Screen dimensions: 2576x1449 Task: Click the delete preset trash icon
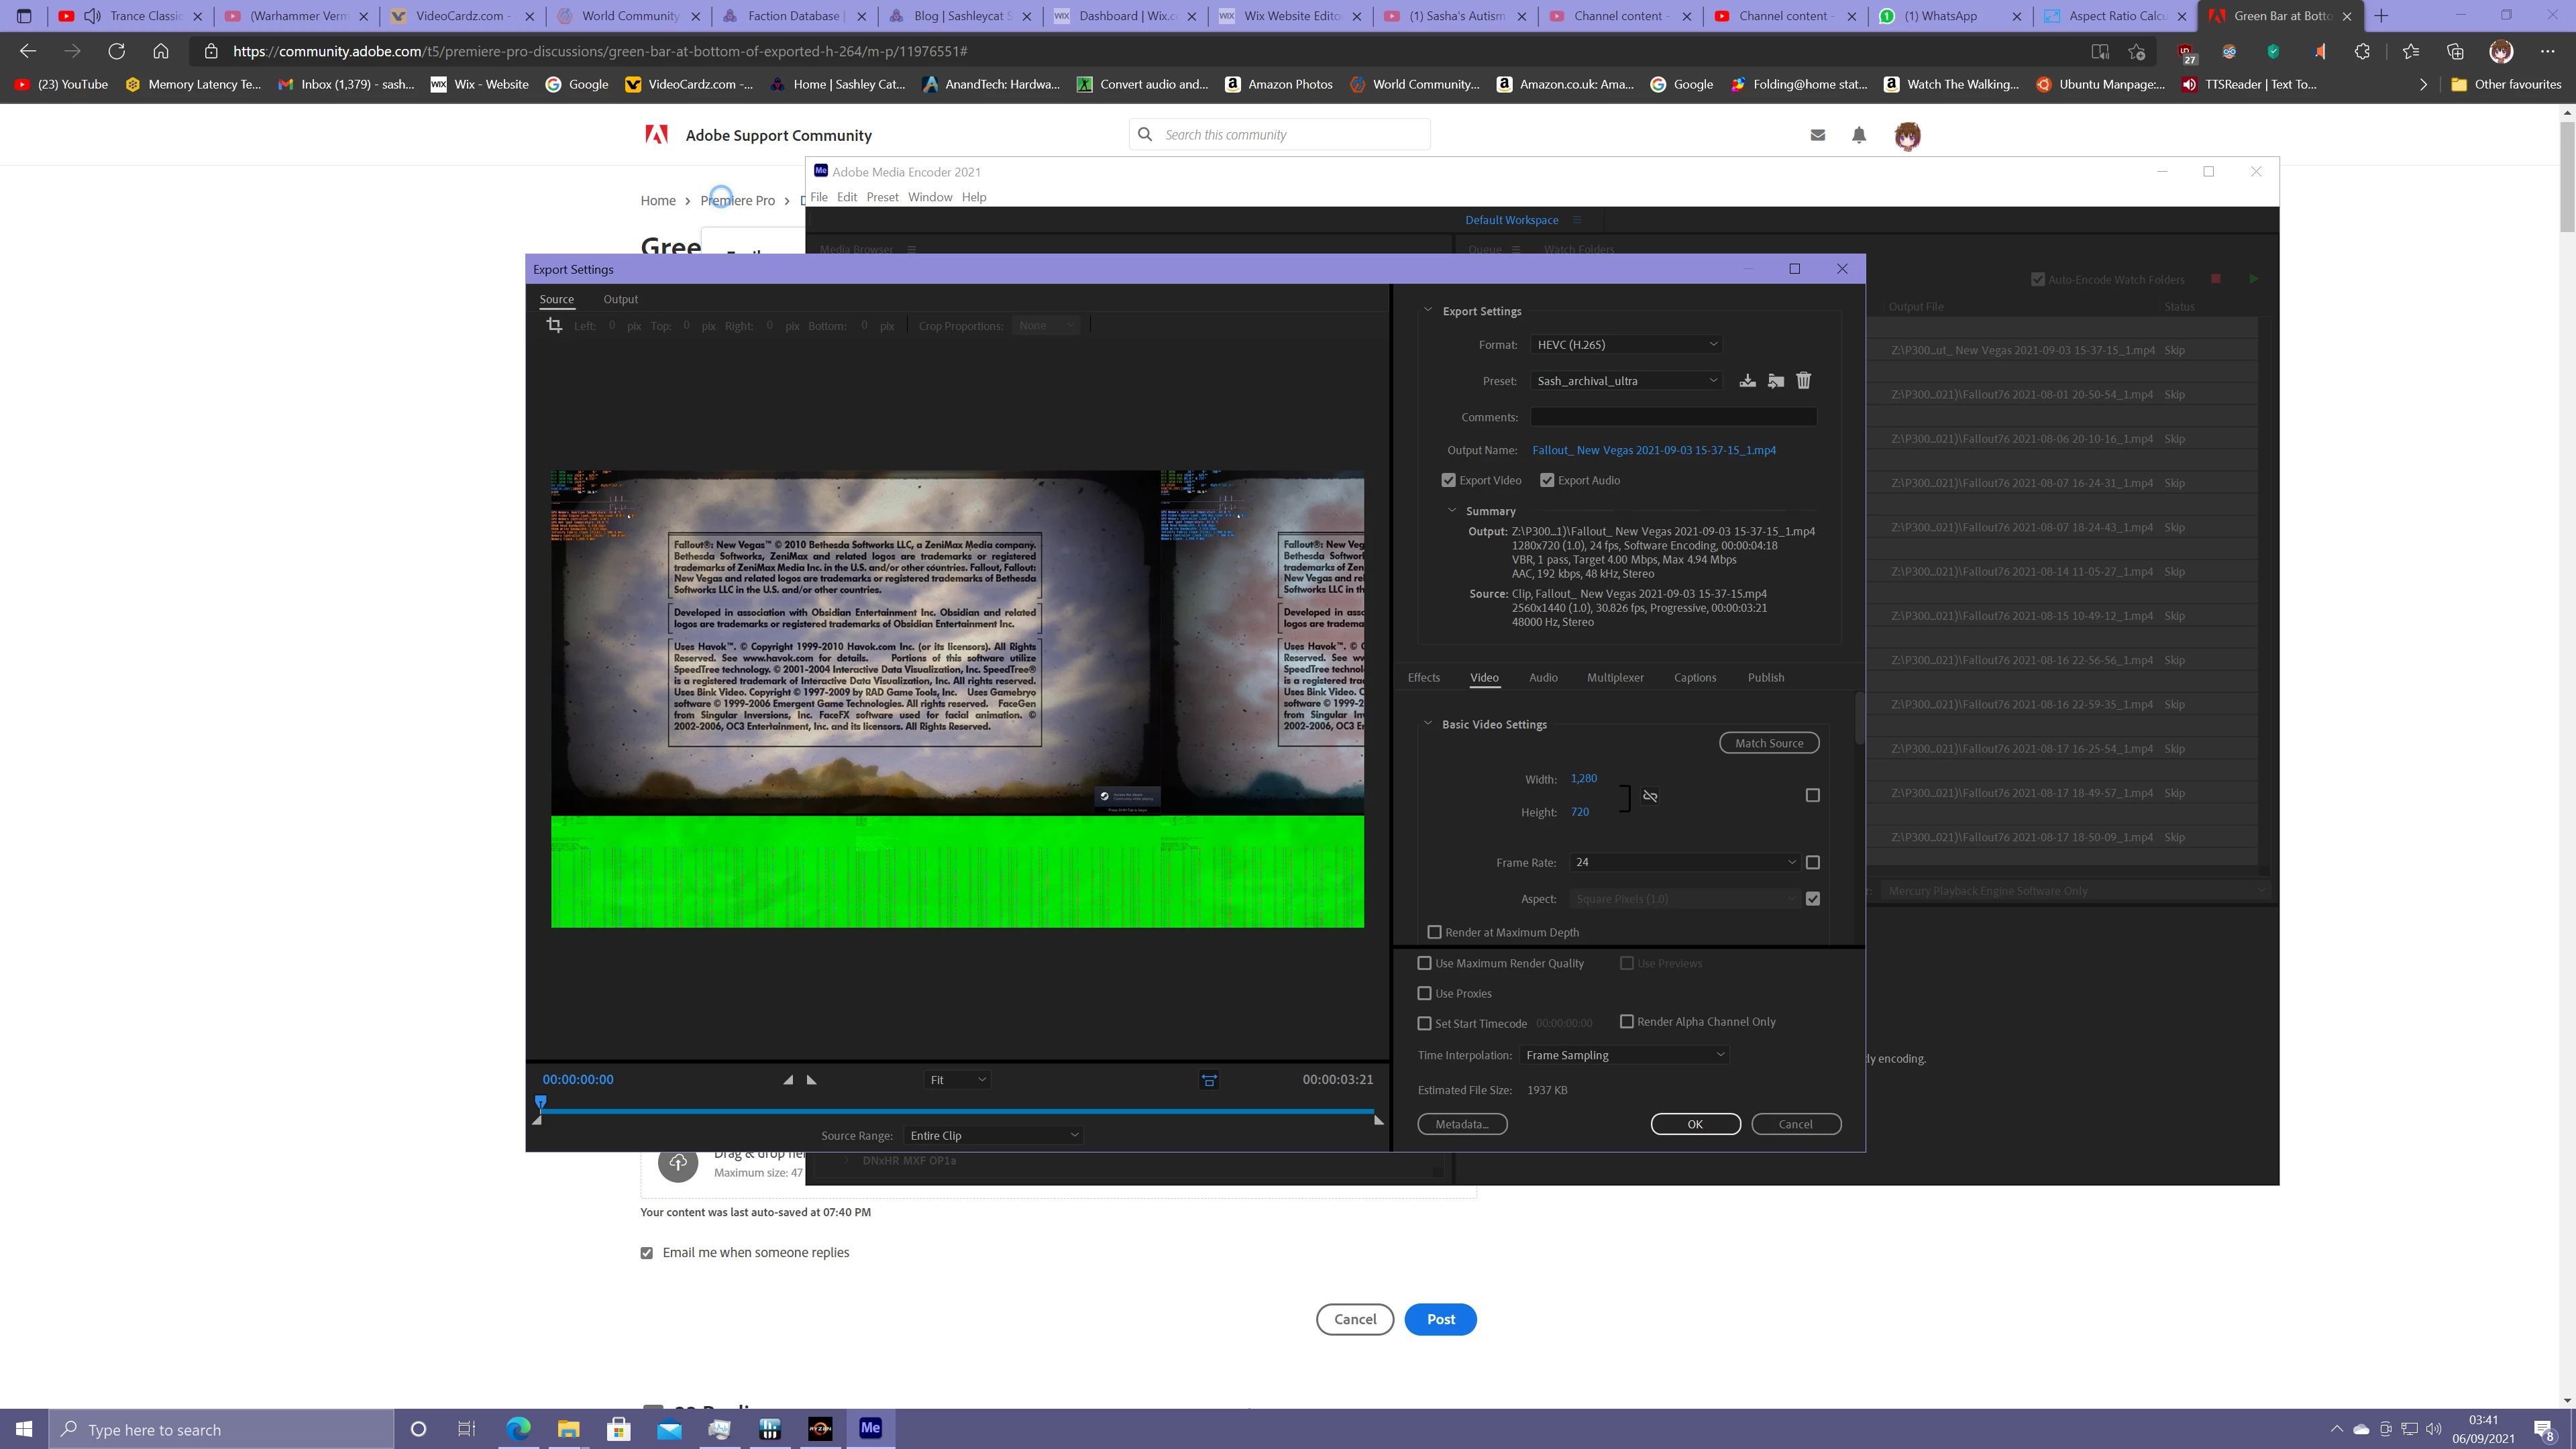click(x=1803, y=381)
